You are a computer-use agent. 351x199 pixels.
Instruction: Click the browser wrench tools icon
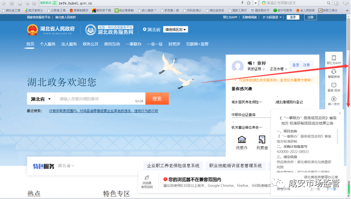tap(345, 3)
